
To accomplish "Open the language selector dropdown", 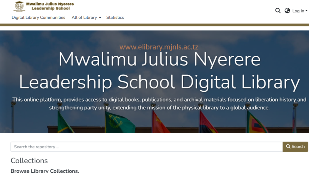I will click(287, 10).
